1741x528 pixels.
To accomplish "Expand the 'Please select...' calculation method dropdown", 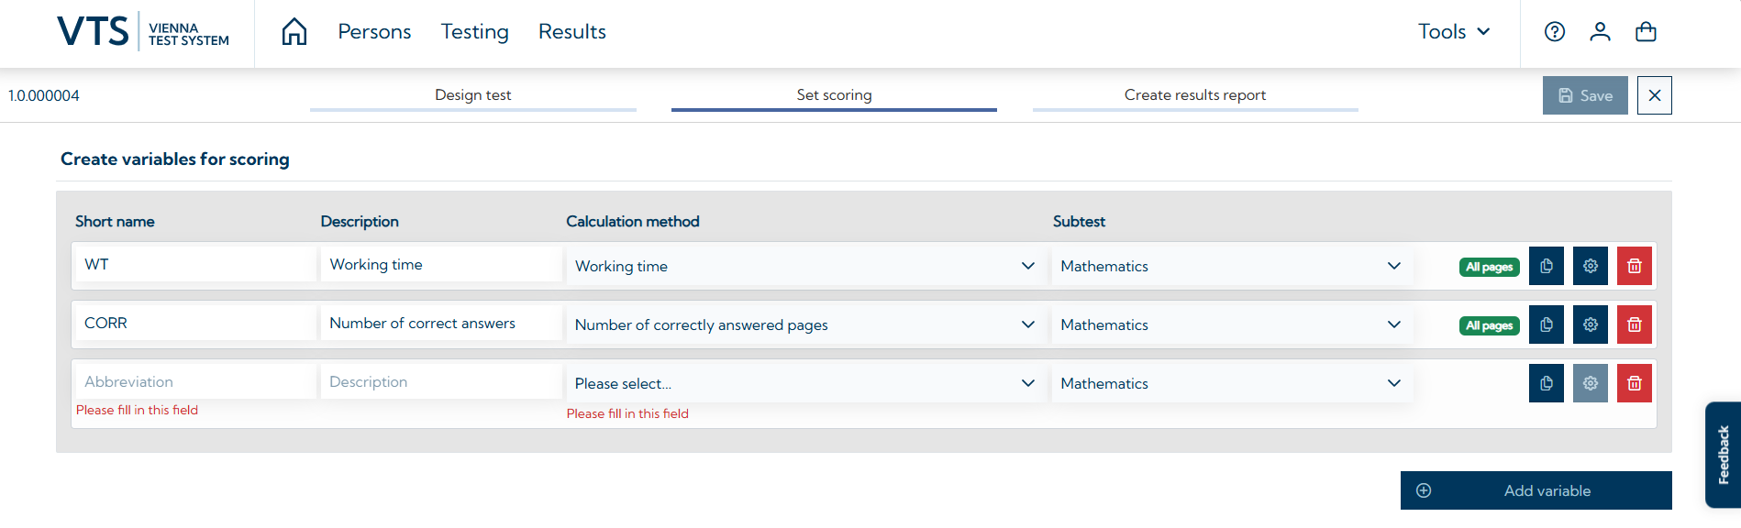I will tap(804, 383).
